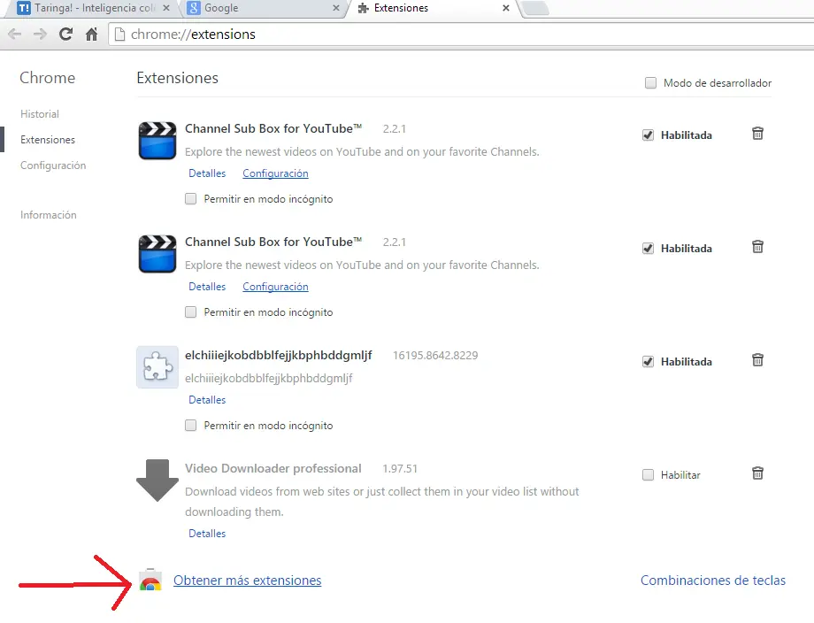This screenshot has width=814, height=623.
Task: Go back with the browser back arrow
Action: [x=14, y=35]
